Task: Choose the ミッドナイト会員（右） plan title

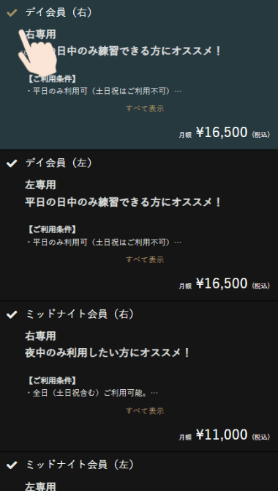Action: pos(80,314)
